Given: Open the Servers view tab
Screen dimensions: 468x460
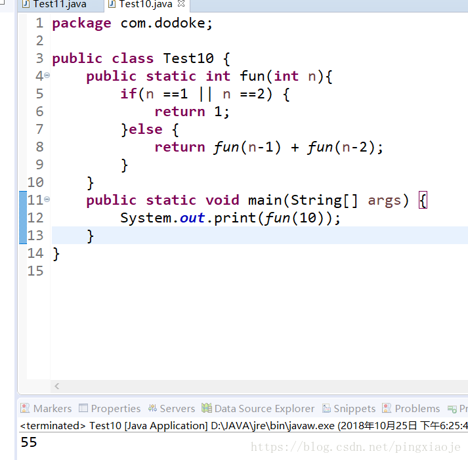Looking at the screenshot, I should tap(171, 408).
